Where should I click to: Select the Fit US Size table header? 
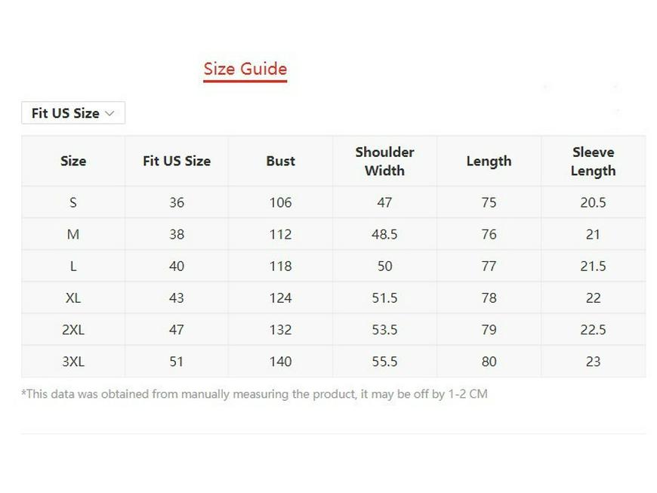176,161
